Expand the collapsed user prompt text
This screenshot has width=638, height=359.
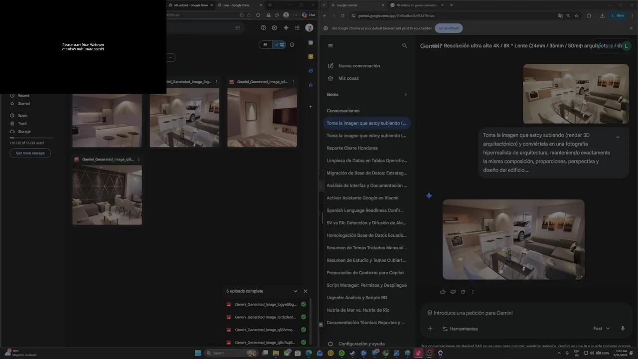pos(618,137)
